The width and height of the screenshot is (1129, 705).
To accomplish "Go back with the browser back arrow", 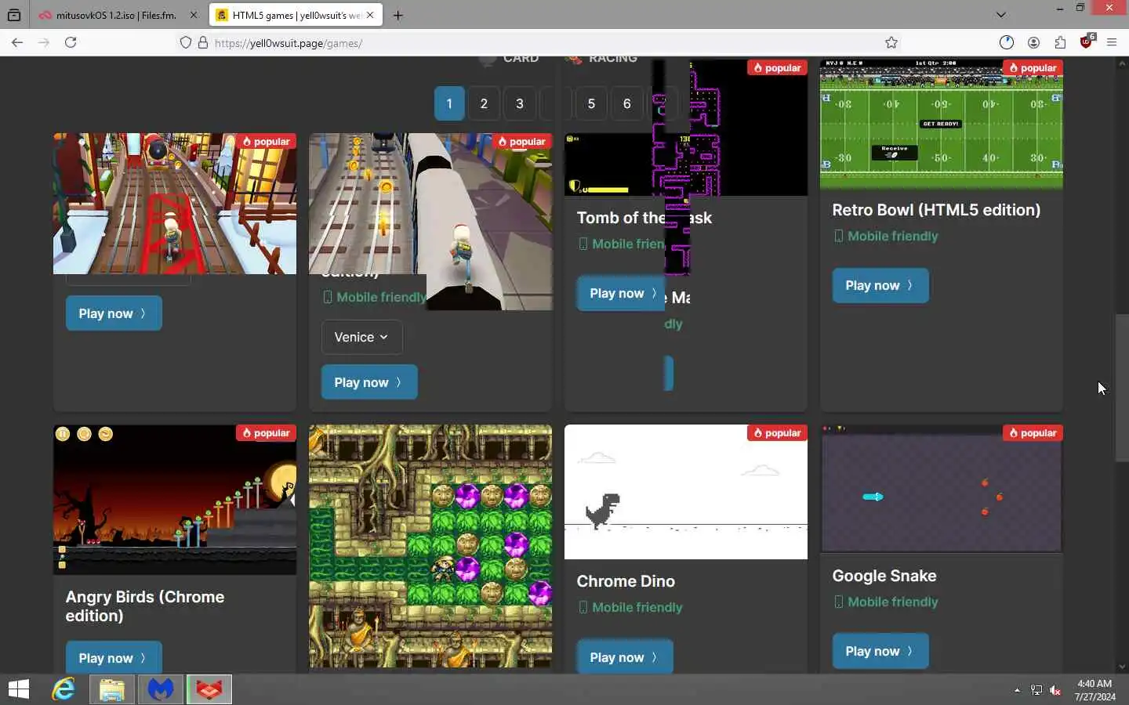I will pos(17,42).
